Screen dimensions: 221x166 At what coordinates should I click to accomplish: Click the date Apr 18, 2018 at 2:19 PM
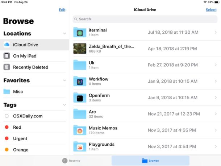coord(172,49)
